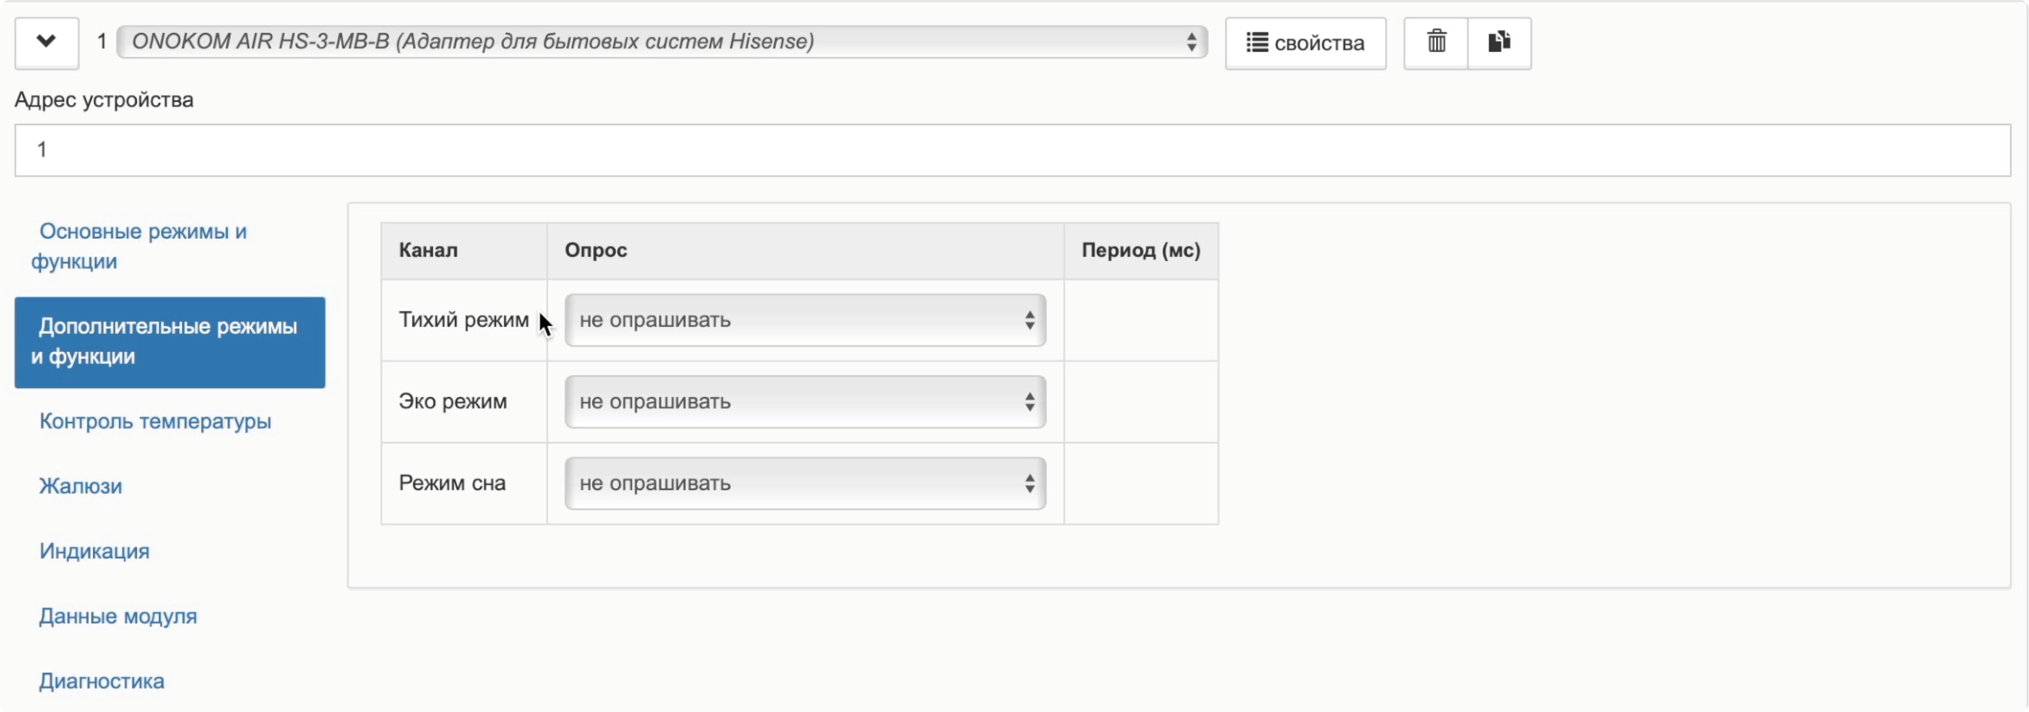Click the Период (мс) column header
Screen dimensions: 2029x712
point(1140,250)
